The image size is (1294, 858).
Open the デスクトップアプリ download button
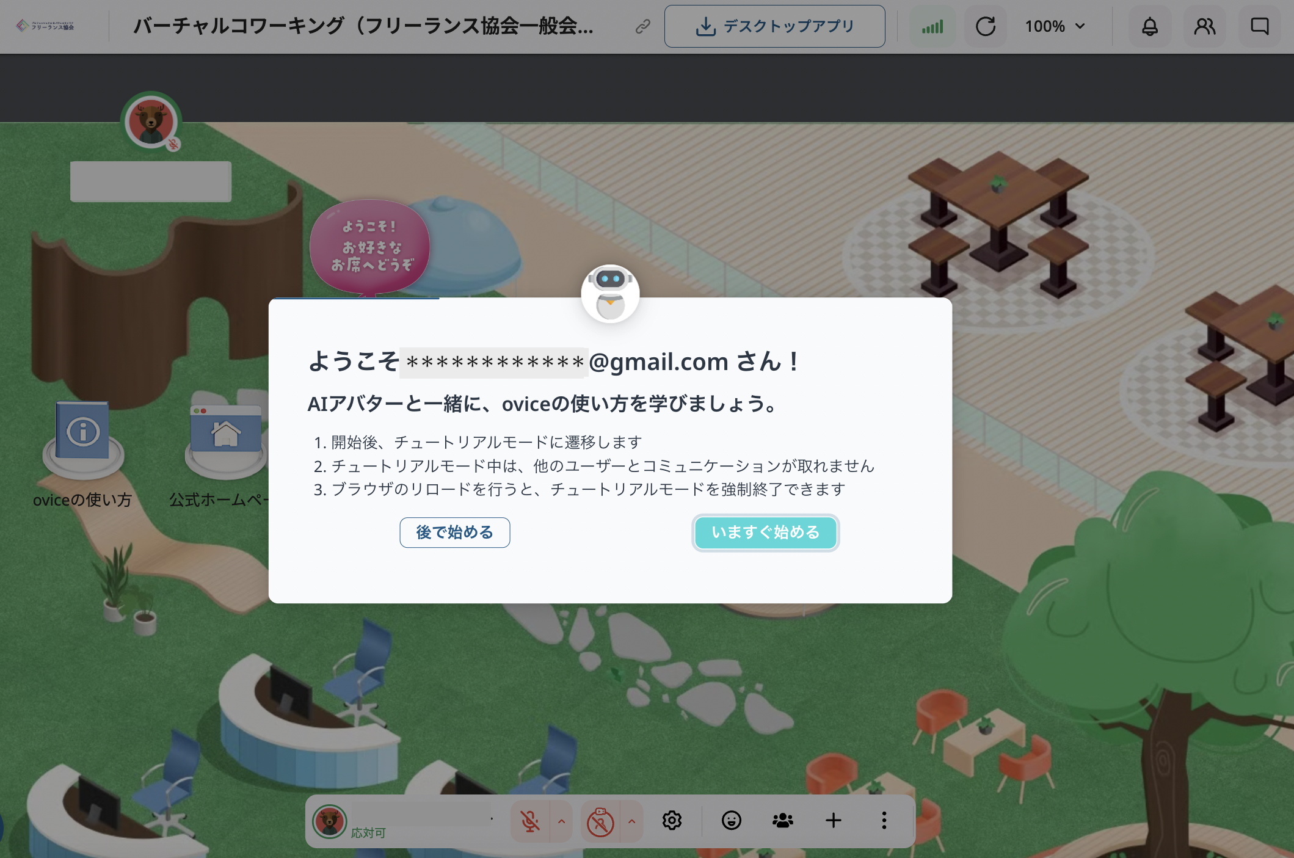pyautogui.click(x=774, y=26)
